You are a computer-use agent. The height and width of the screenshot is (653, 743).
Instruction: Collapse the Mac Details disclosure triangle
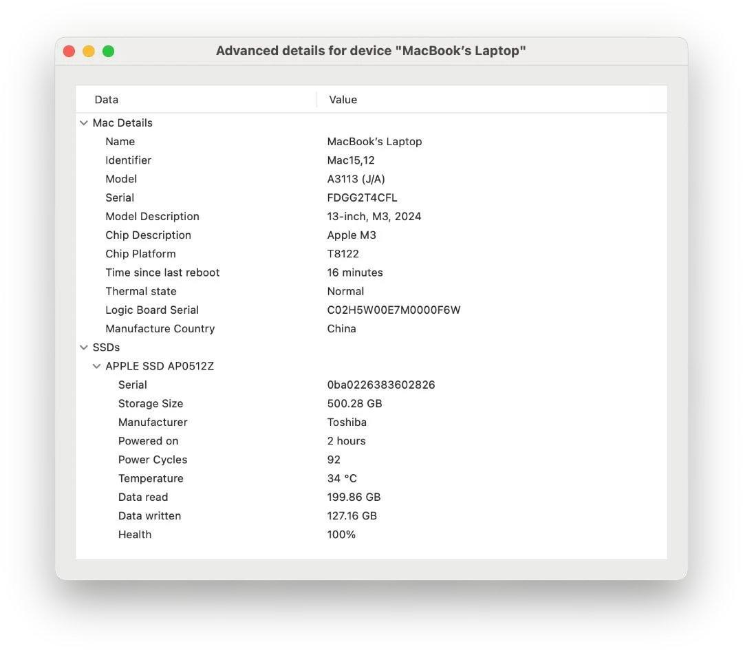(83, 122)
